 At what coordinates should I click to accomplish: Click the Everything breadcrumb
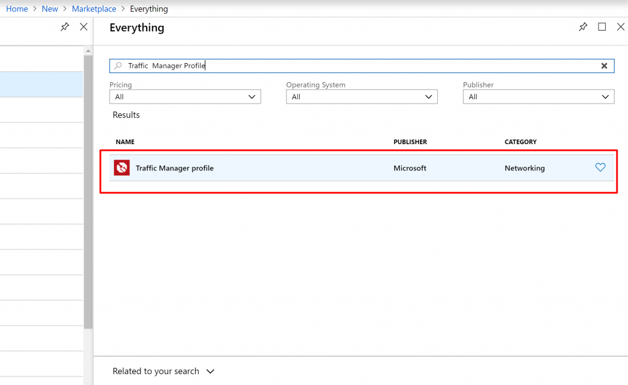[149, 9]
